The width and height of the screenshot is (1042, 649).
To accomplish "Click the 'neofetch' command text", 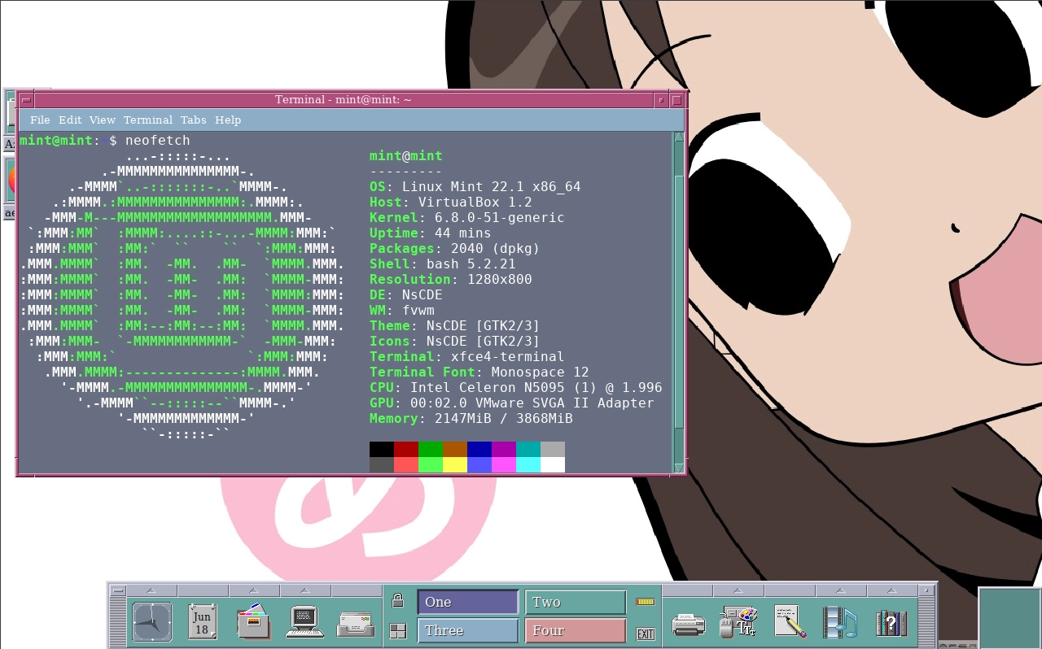I will coord(158,141).
